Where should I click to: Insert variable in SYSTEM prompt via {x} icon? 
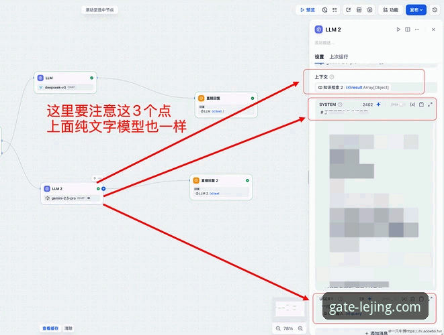click(x=412, y=105)
